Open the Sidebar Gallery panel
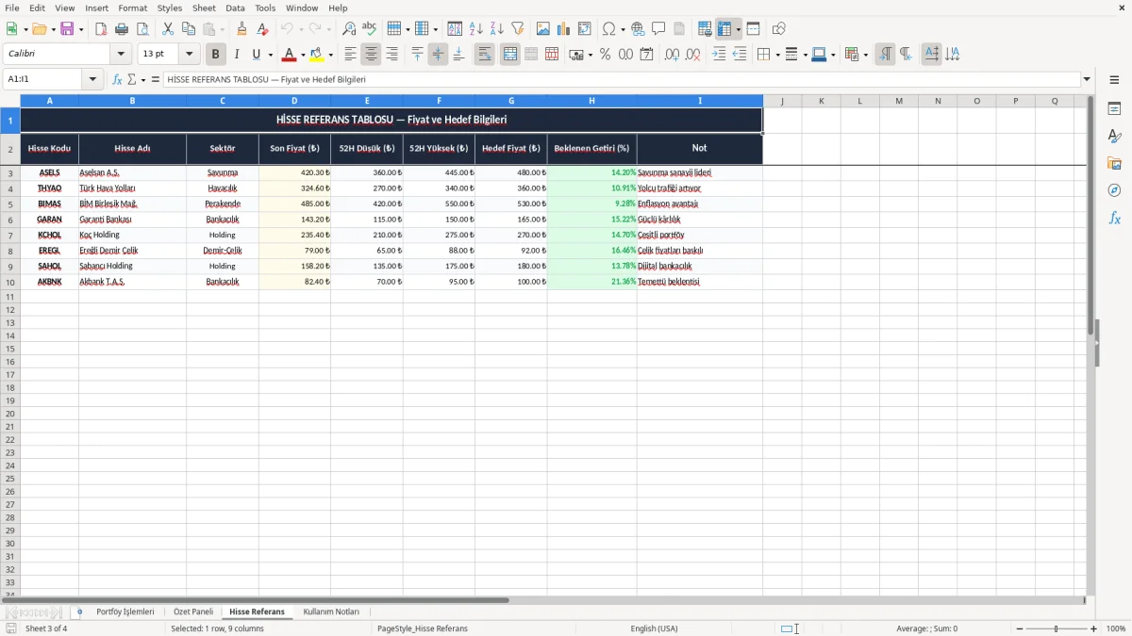The image size is (1132, 636). (x=1114, y=163)
